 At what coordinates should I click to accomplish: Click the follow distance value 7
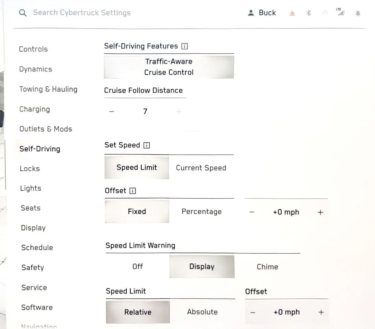145,111
